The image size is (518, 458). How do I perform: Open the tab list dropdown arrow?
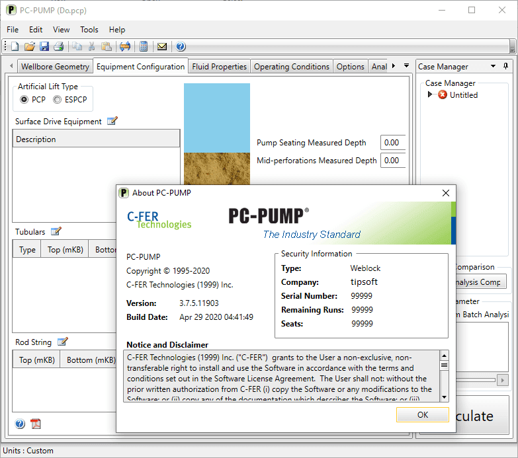(x=407, y=65)
